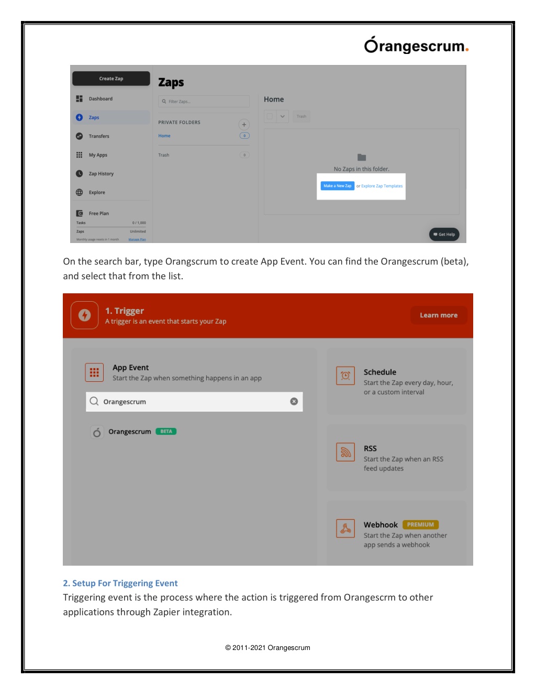Tick the select-all checkbox in Home
This screenshot has height=694, width=536.
(x=270, y=116)
